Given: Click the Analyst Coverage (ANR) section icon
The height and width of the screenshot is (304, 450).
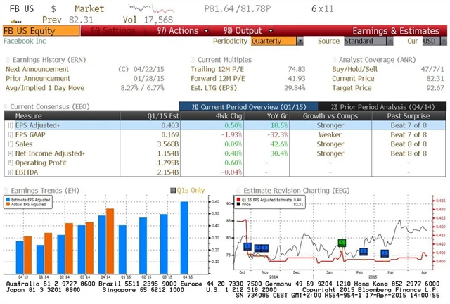Looking at the screenshot, I should point(335,59).
